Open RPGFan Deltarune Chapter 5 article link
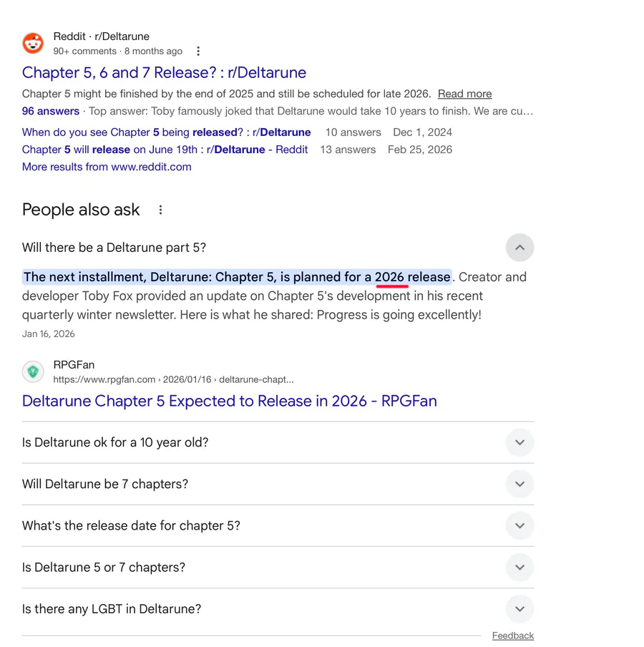The width and height of the screenshot is (644, 647). point(229,401)
